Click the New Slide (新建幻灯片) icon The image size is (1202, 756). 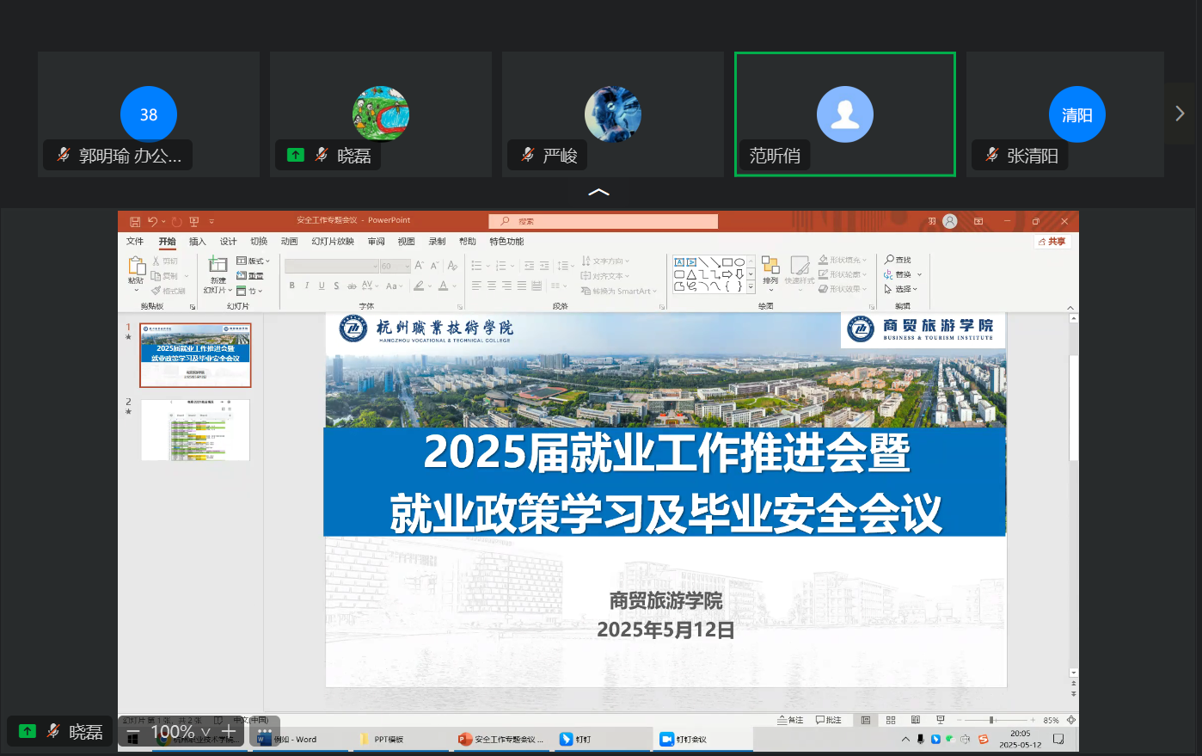click(218, 265)
